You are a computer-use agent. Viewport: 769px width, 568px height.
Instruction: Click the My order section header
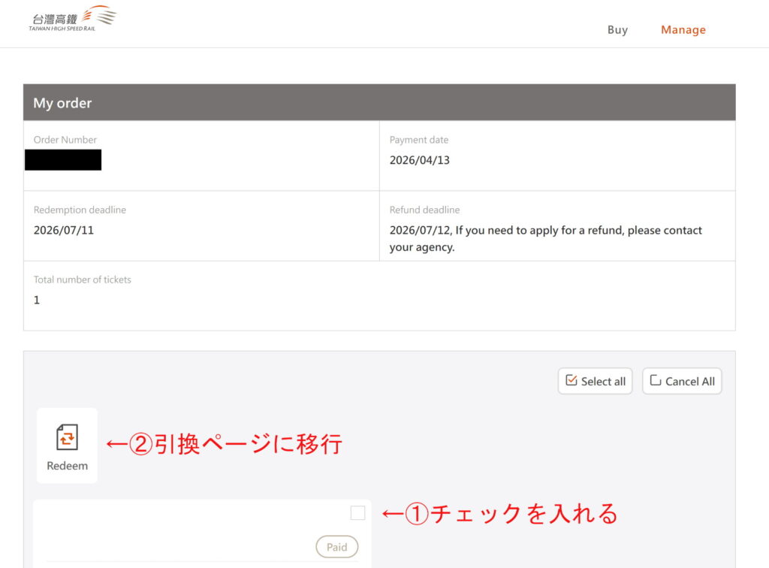(x=379, y=103)
